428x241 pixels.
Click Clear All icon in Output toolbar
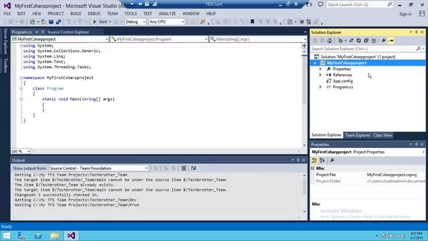(x=184, y=168)
